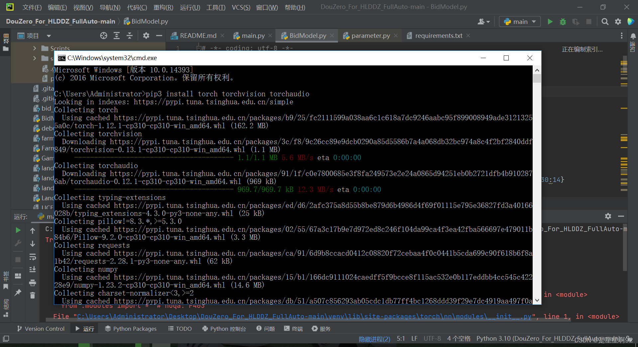Clear the Run console with trash icon
Viewport: 638px width, 347px height.
(33, 295)
